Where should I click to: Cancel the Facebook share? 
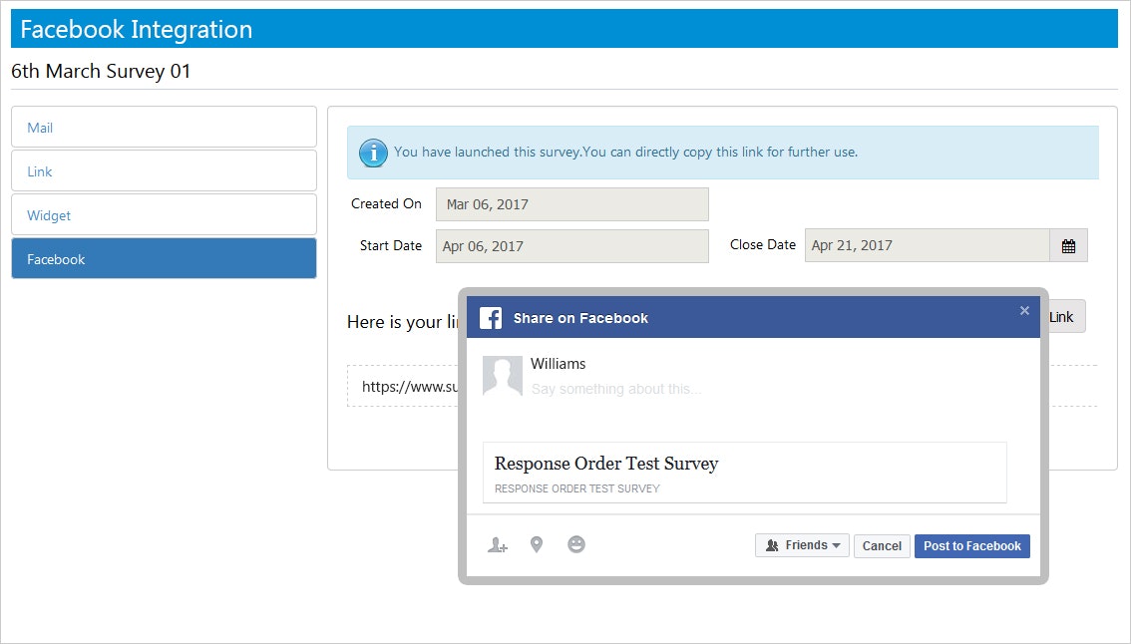click(x=882, y=546)
